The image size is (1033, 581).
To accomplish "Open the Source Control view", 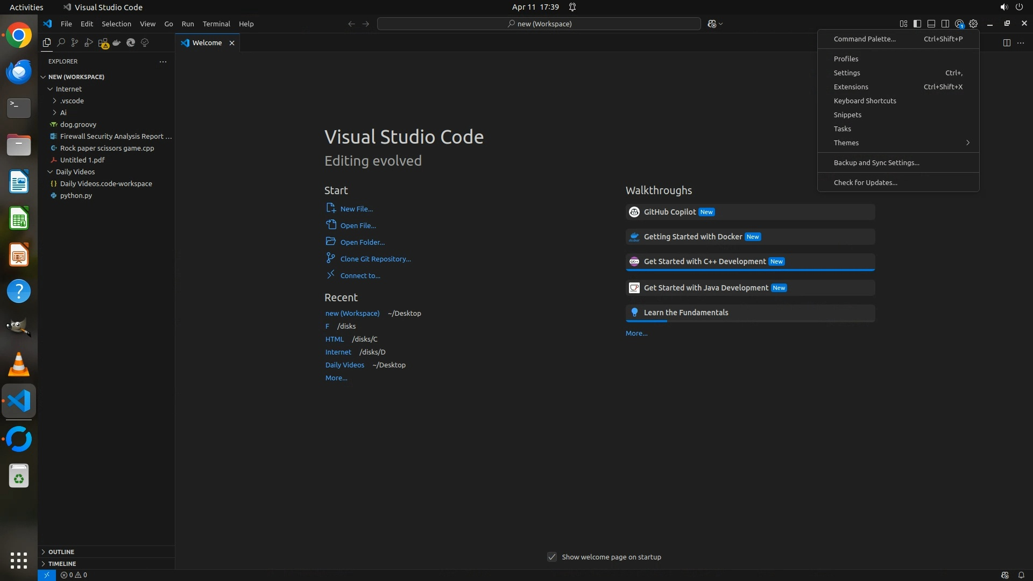I will (75, 42).
